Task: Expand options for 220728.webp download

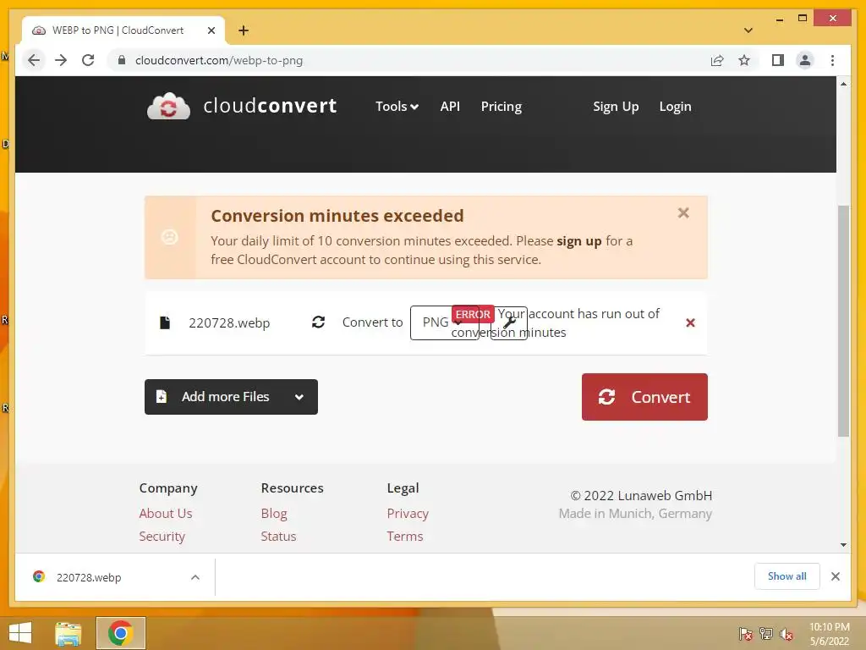Action: (195, 577)
